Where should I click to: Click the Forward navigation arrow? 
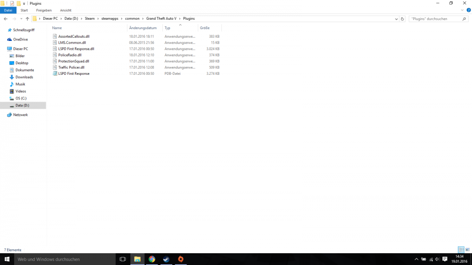click(14, 19)
